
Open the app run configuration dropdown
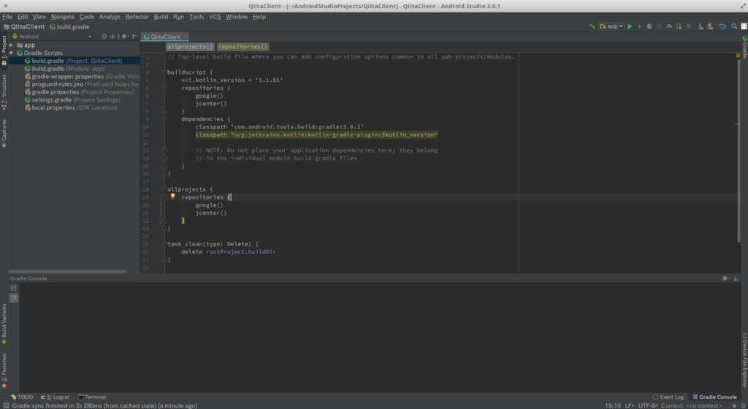pyautogui.click(x=611, y=26)
